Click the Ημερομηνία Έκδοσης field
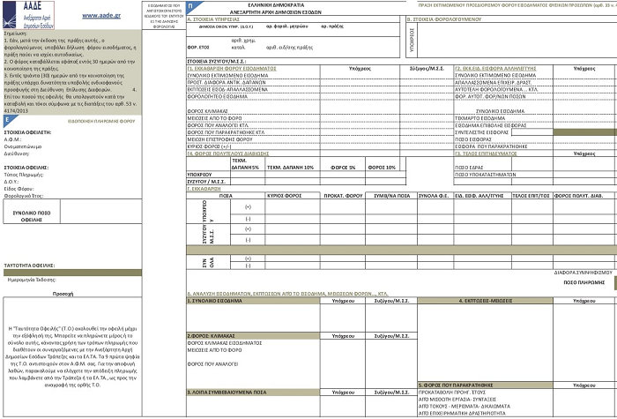Viewport: 617px width, 419px height. click(56, 280)
